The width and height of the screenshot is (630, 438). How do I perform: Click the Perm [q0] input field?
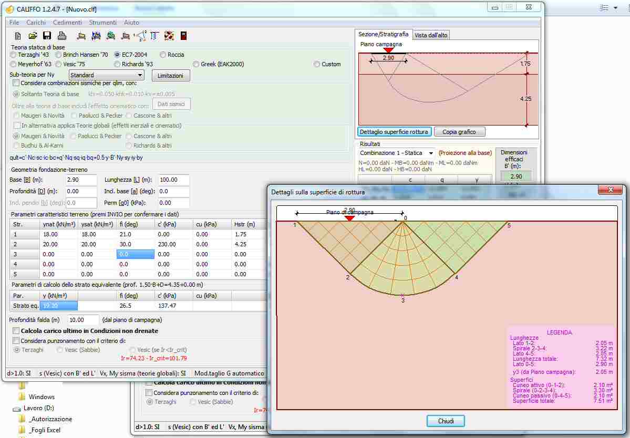tap(173, 203)
